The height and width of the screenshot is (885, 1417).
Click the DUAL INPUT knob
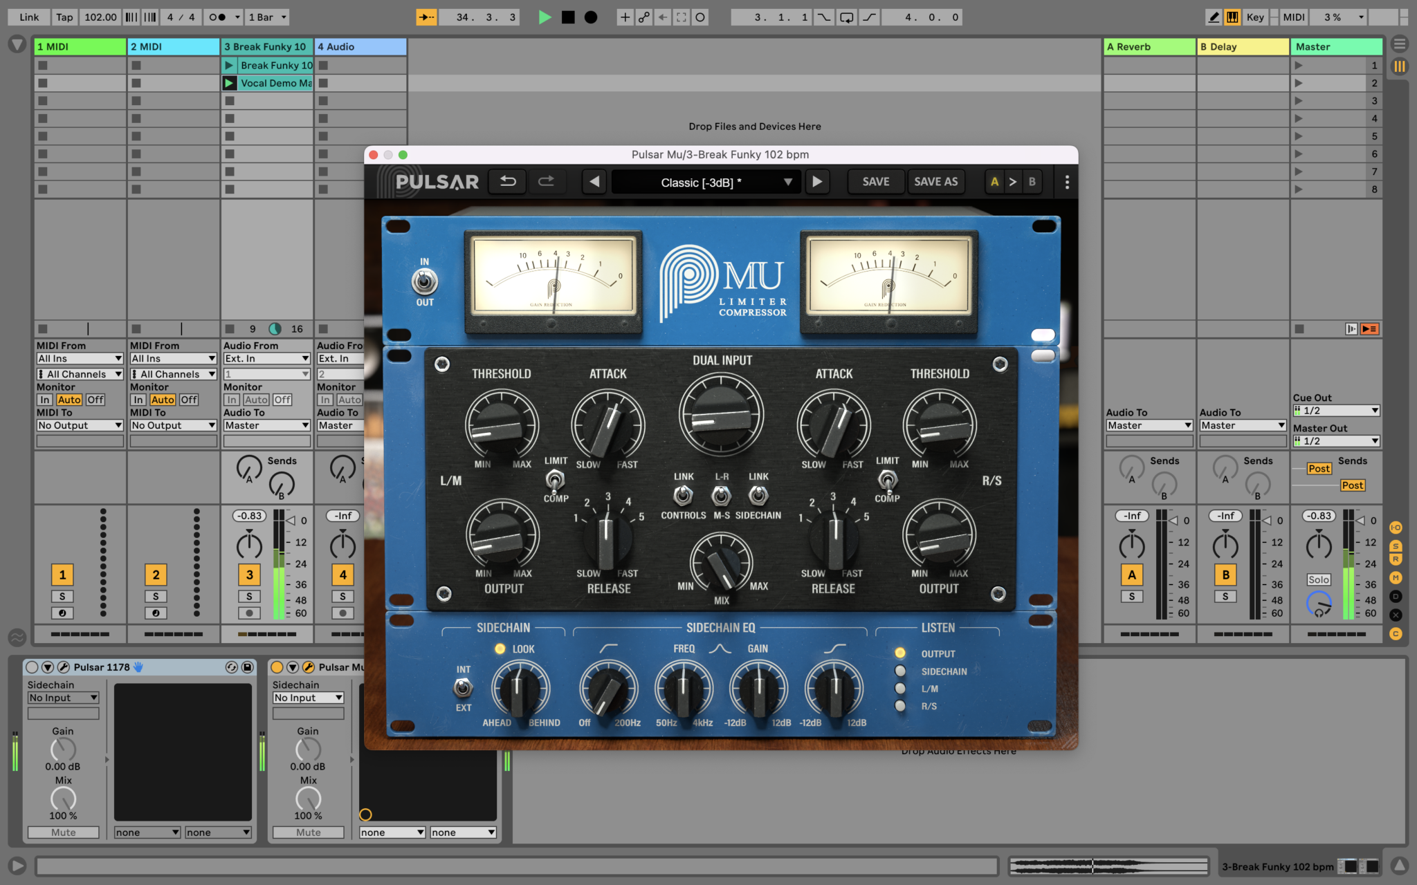pos(721,415)
